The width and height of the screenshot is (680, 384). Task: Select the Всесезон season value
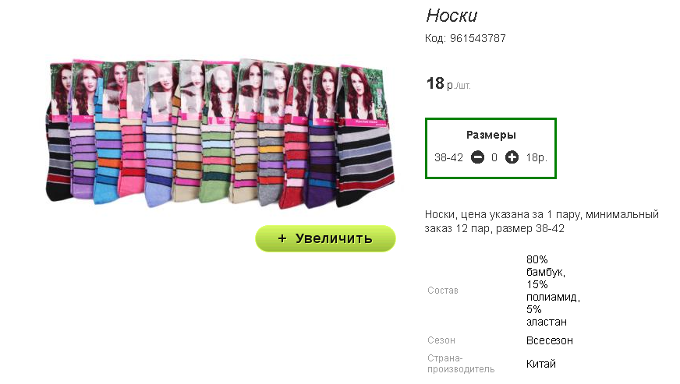point(550,340)
